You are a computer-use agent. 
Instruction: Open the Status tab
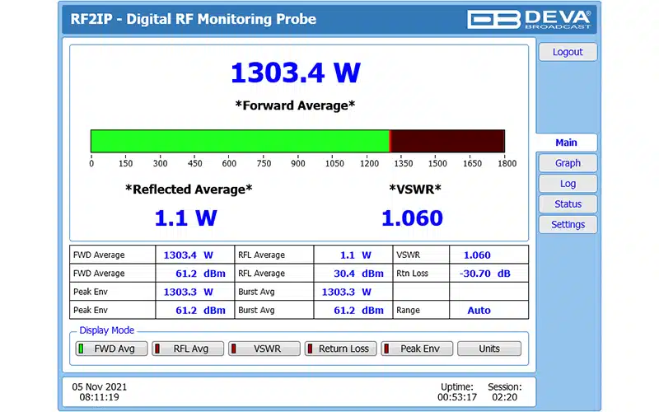tap(568, 204)
